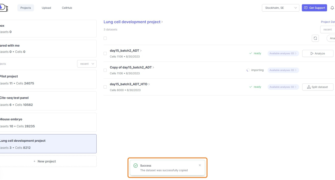
Task: Toggle the select-all datasets checkbox
Action: pyautogui.click(x=105, y=38)
